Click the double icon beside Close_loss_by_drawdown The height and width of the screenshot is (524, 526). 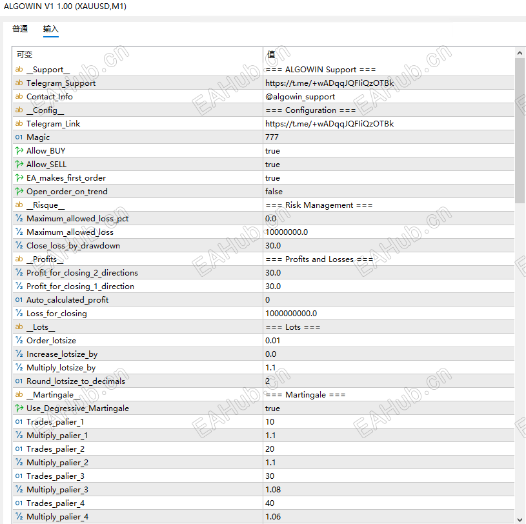click(x=19, y=246)
